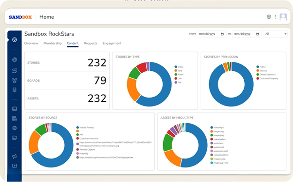Open the workflow route arrows sidebar icon
Image resolution: width=293 pixels, height=182 pixels.
[x=15, y=70]
